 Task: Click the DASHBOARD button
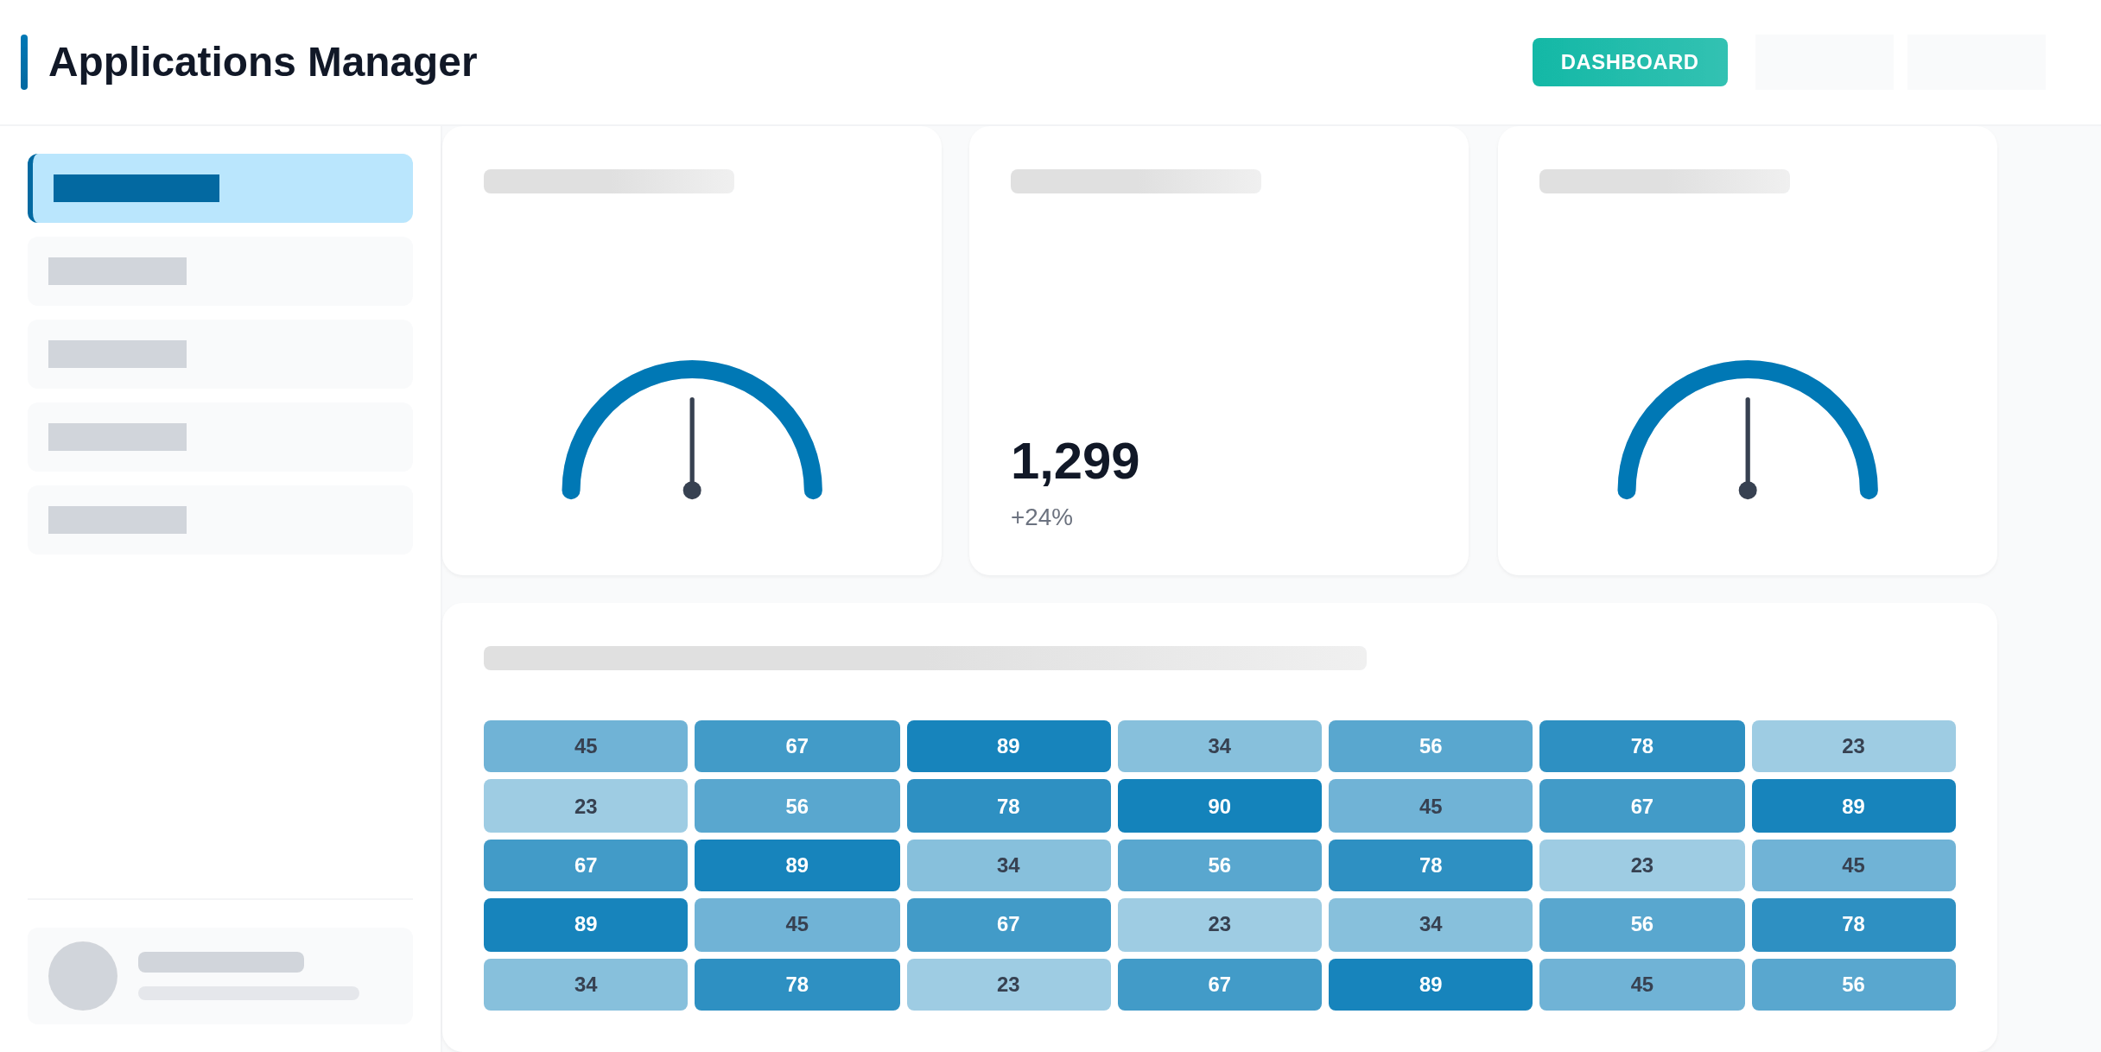click(x=1629, y=62)
